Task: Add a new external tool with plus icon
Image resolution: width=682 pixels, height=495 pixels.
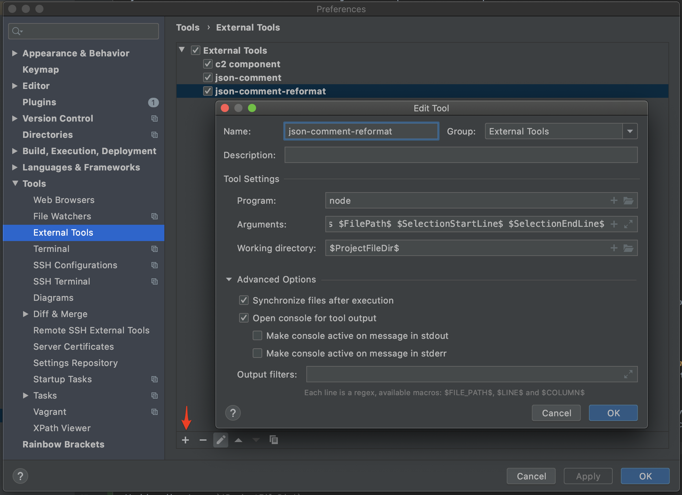Action: 185,440
